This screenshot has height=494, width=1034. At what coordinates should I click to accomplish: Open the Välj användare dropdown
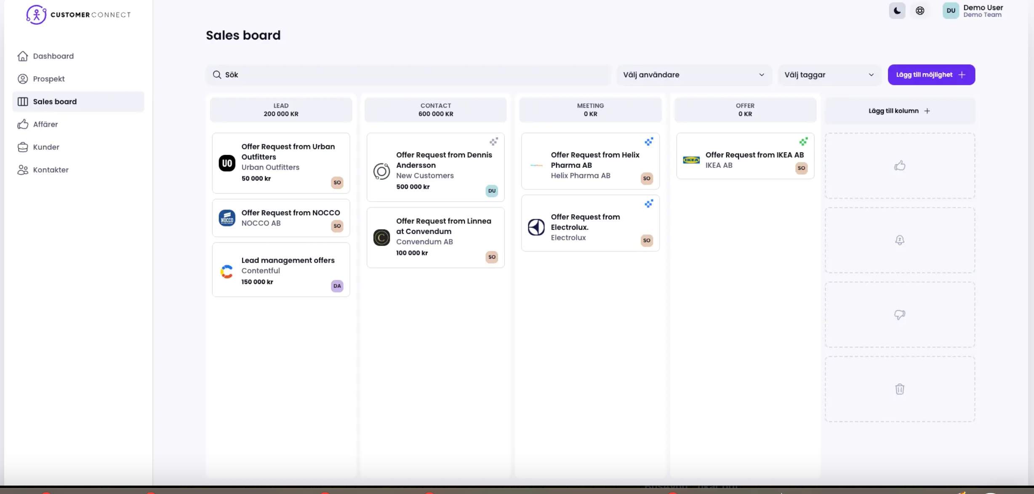693,74
